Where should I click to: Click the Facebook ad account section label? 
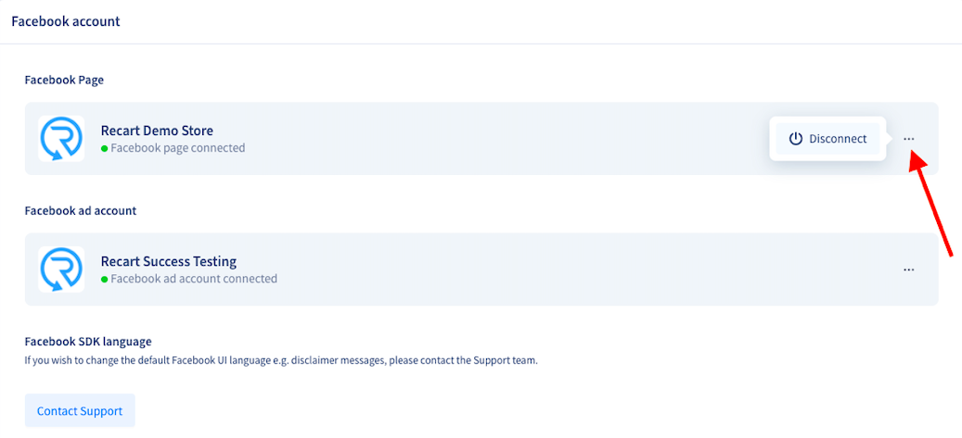tap(81, 211)
